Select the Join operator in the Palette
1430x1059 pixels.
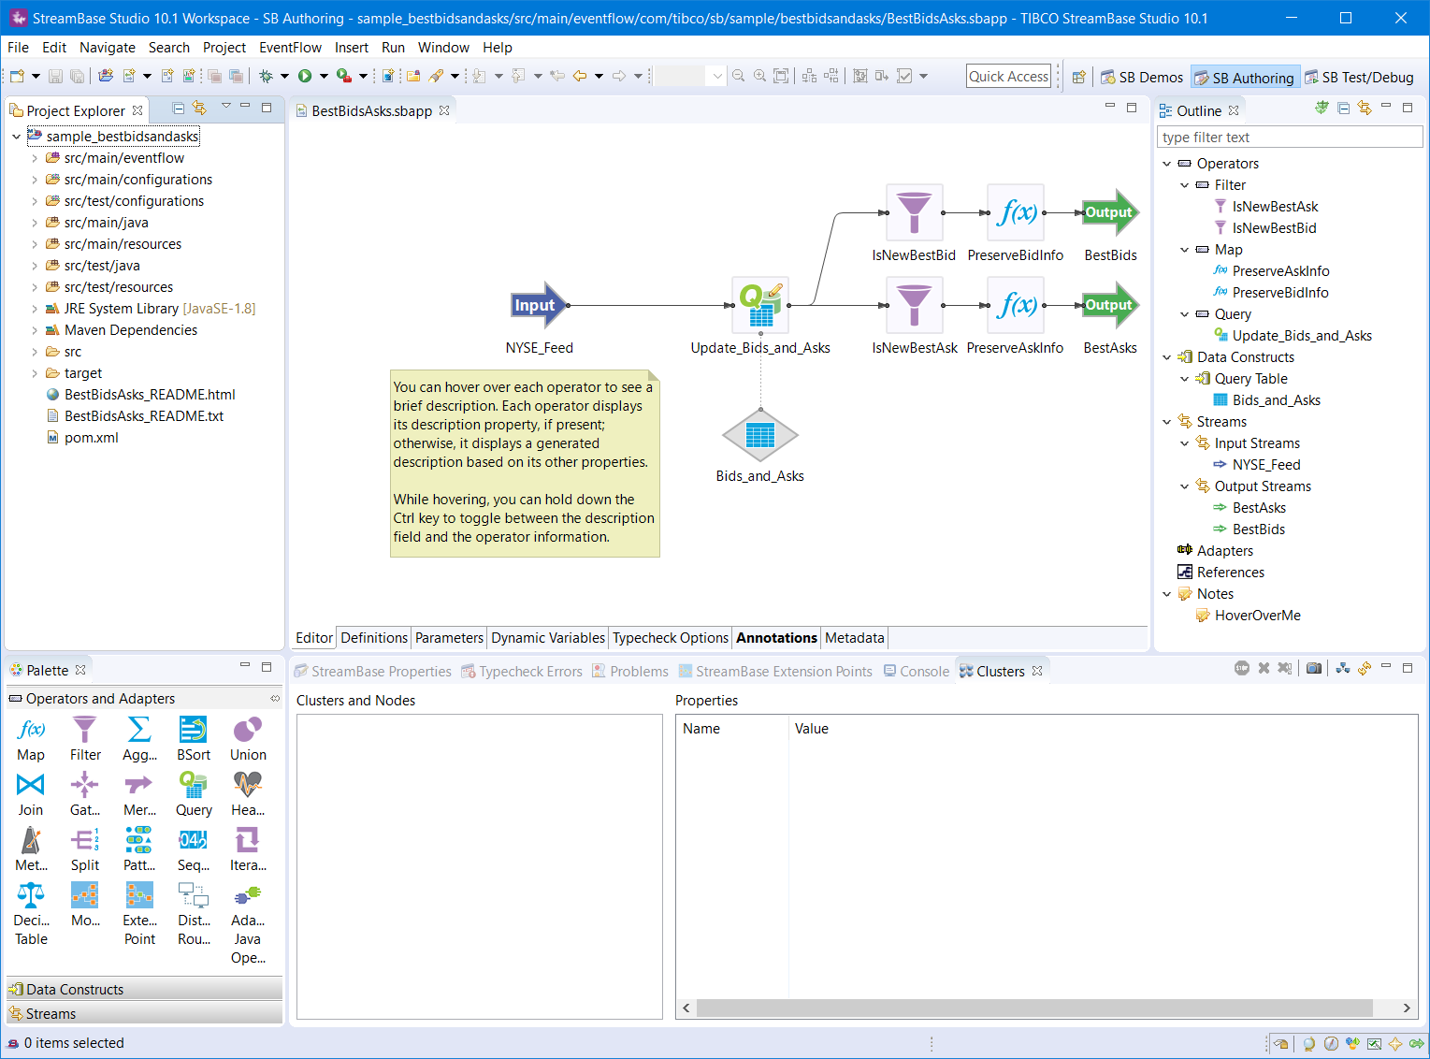(31, 794)
